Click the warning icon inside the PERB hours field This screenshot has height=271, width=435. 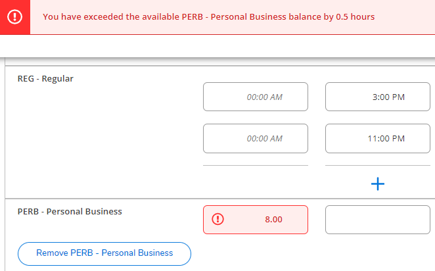(x=219, y=220)
